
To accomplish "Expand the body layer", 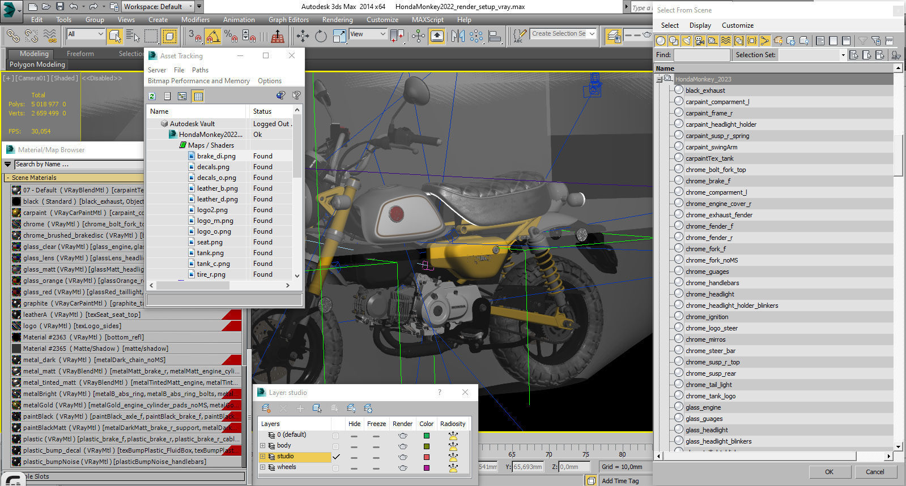I will [262, 446].
